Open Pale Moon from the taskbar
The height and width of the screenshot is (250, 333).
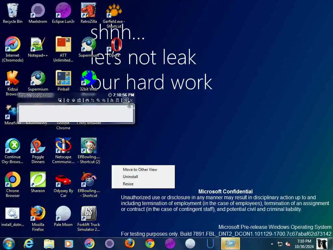coord(190,243)
